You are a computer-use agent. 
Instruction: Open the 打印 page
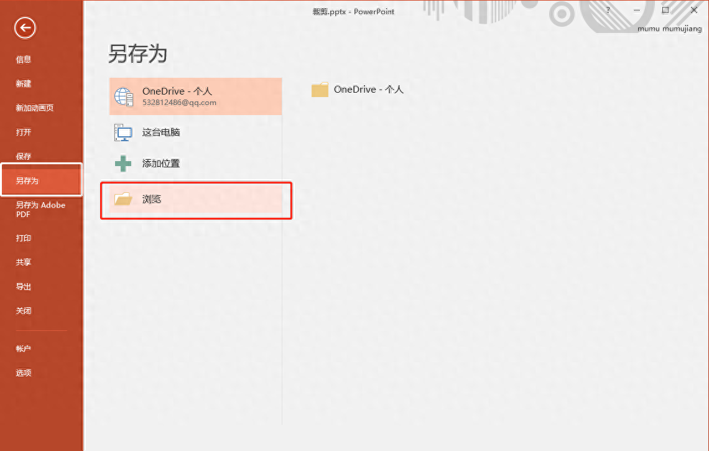click(x=24, y=238)
